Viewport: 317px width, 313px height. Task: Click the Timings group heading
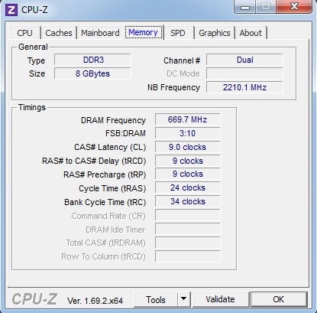pos(32,107)
